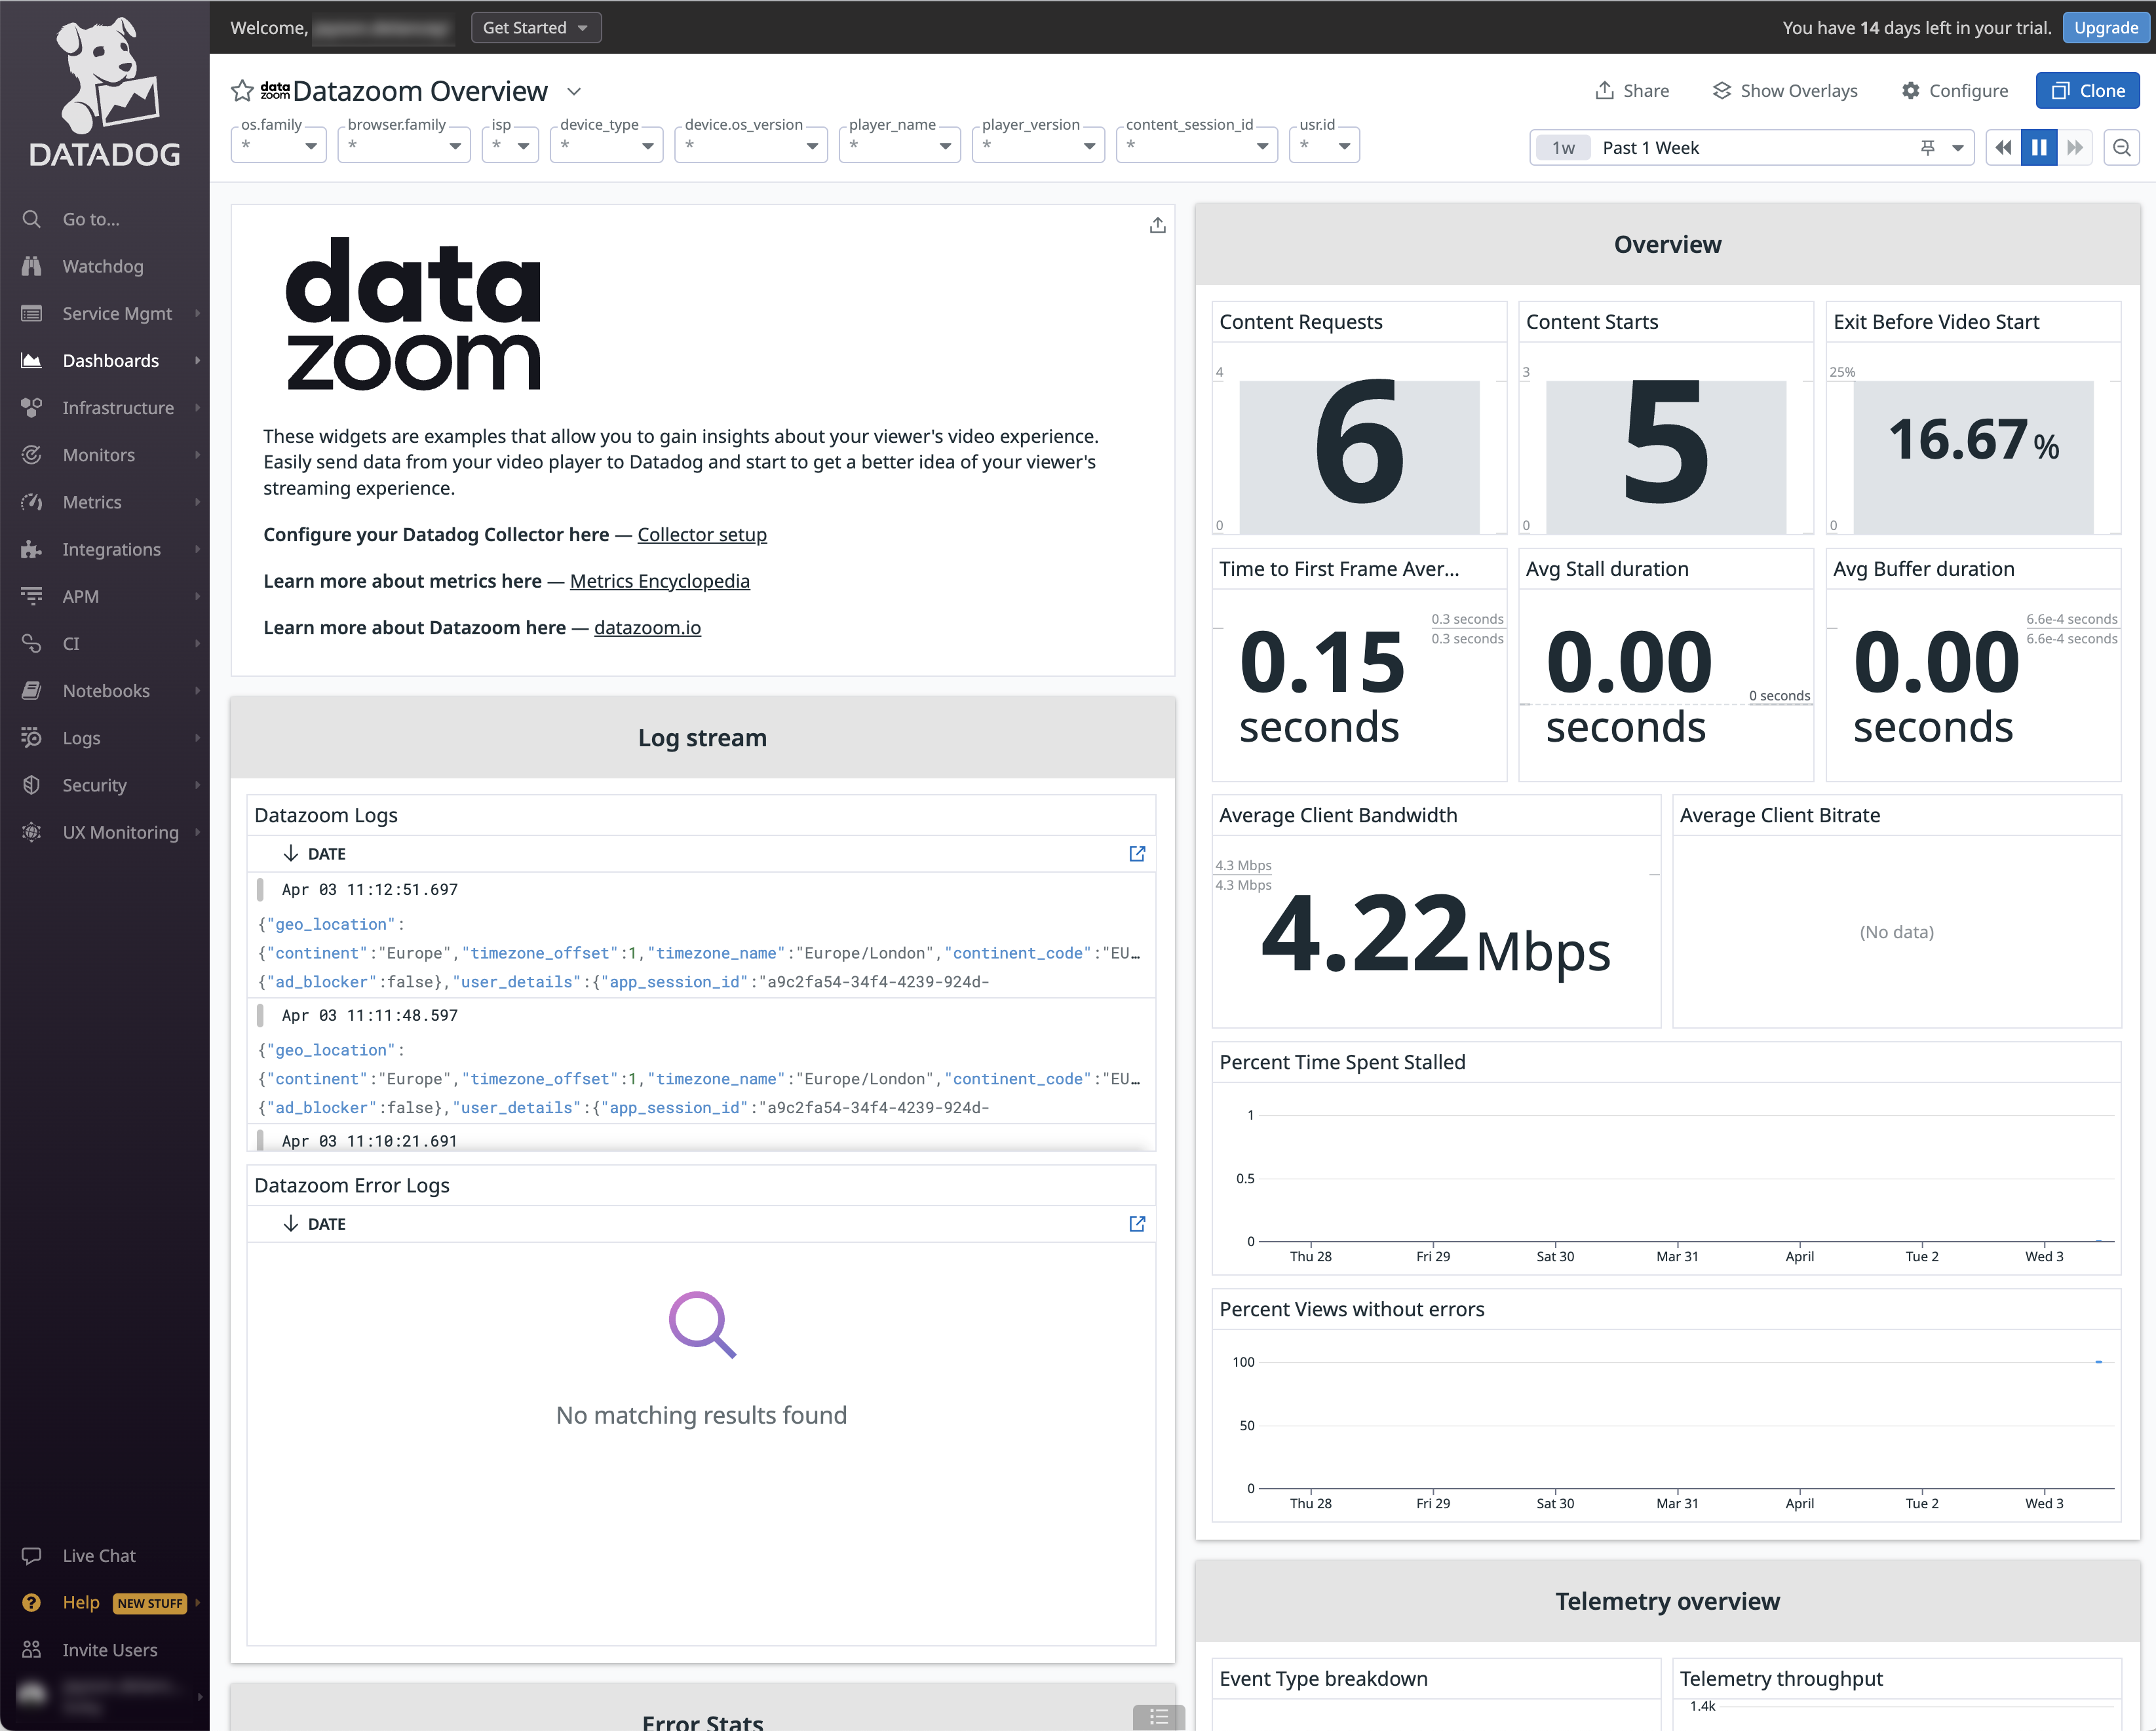Screen dimensions: 2156x1731
Task: Open Configure gear settings
Action: (x=1954, y=91)
